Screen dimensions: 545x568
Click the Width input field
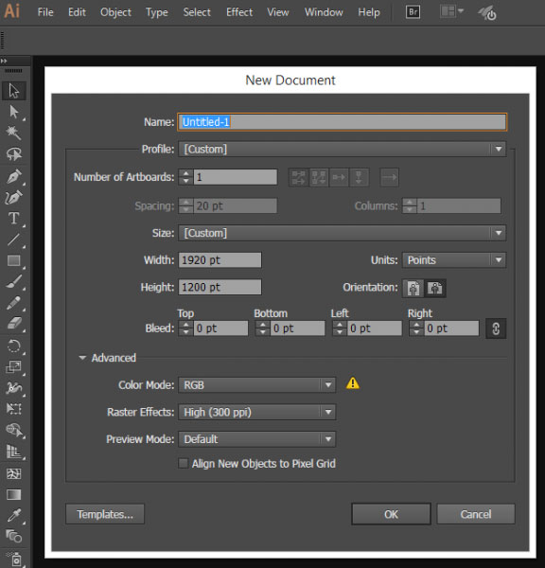click(x=220, y=260)
